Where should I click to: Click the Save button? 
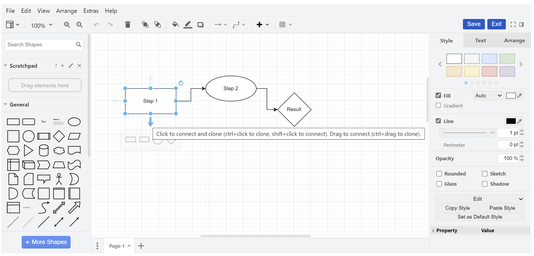click(473, 24)
